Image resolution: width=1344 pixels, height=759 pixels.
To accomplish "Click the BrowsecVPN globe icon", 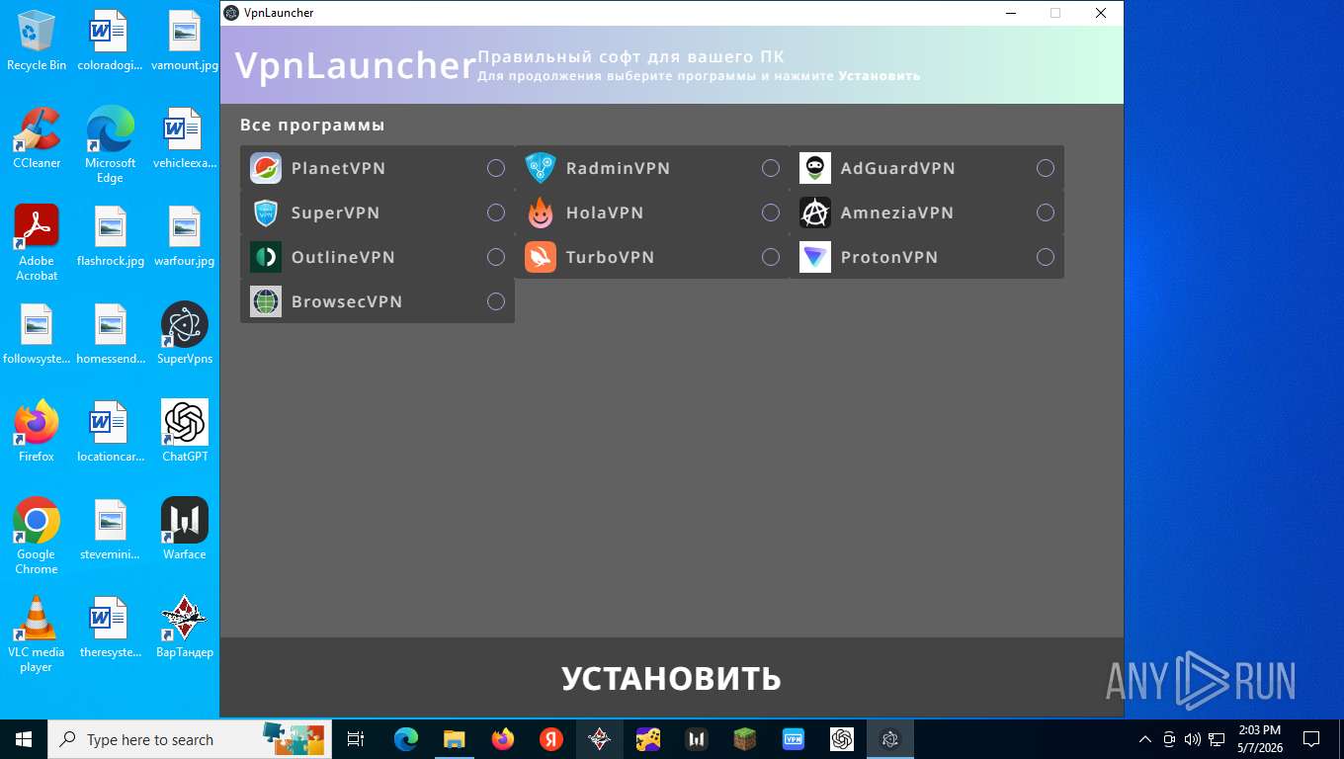I will [266, 301].
